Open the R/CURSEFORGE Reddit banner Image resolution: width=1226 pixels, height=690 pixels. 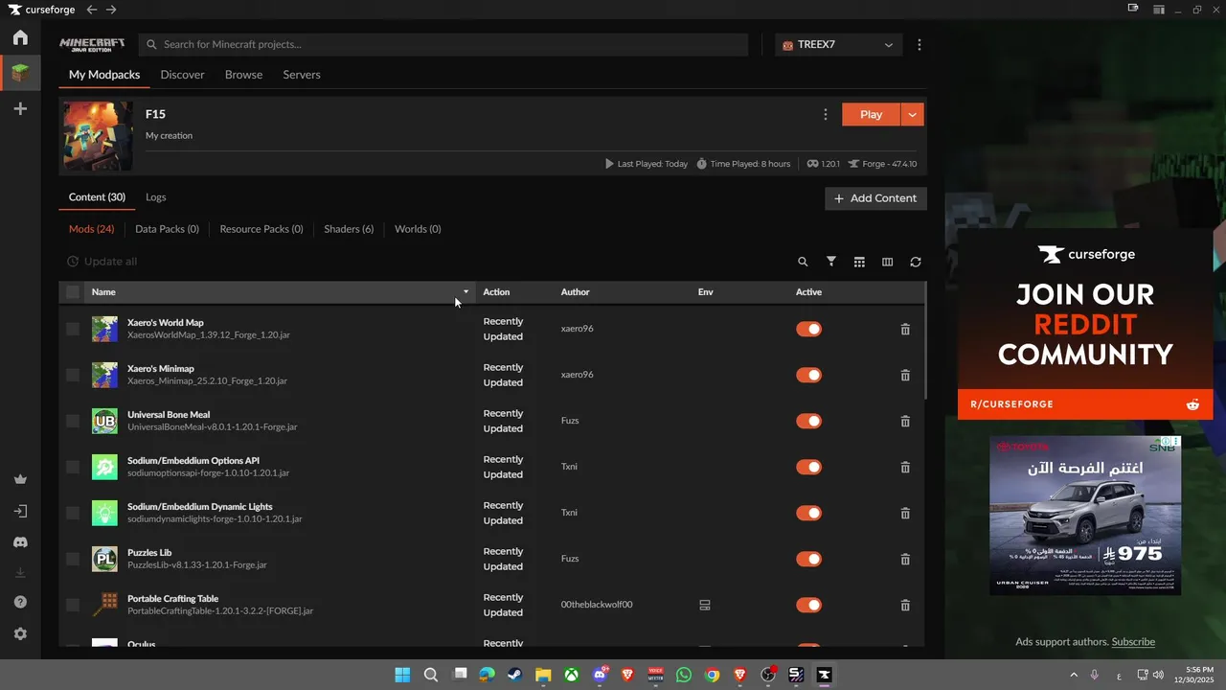[x=1085, y=404]
